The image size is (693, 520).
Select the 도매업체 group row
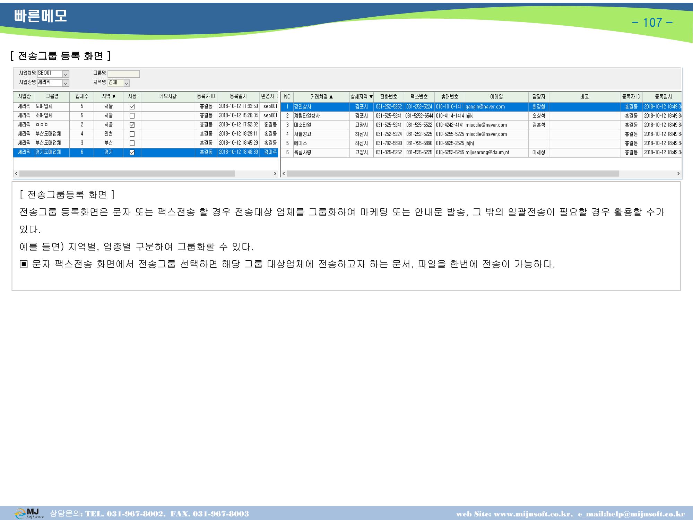146,107
